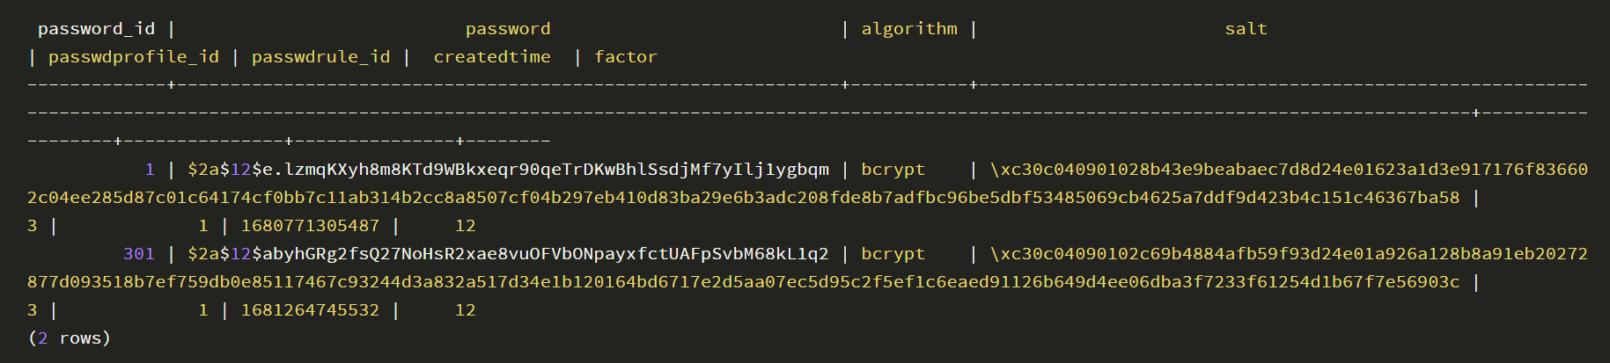Click factor value 12 beside 1680771305487
The width and height of the screenshot is (1610, 363).
coord(465,226)
